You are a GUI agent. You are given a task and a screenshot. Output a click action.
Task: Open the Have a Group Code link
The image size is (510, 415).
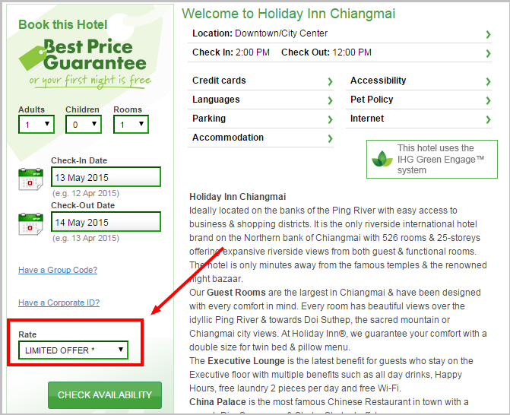coord(58,270)
